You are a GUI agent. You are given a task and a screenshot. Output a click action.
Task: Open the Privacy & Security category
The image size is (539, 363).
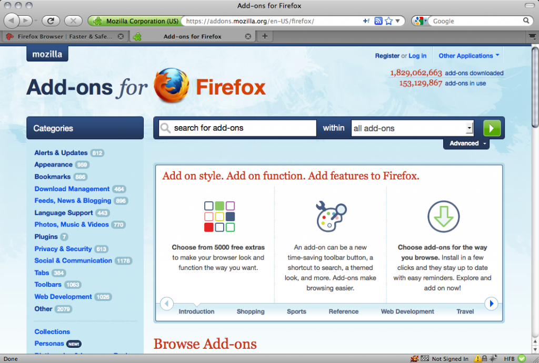[63, 249]
